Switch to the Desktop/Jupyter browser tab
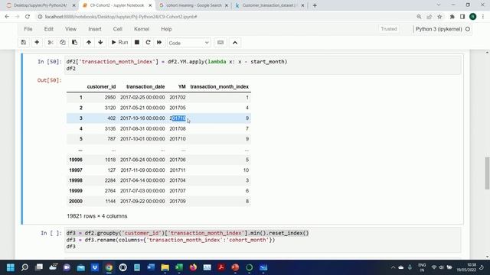This screenshot has width=490, height=275. coord(41,5)
